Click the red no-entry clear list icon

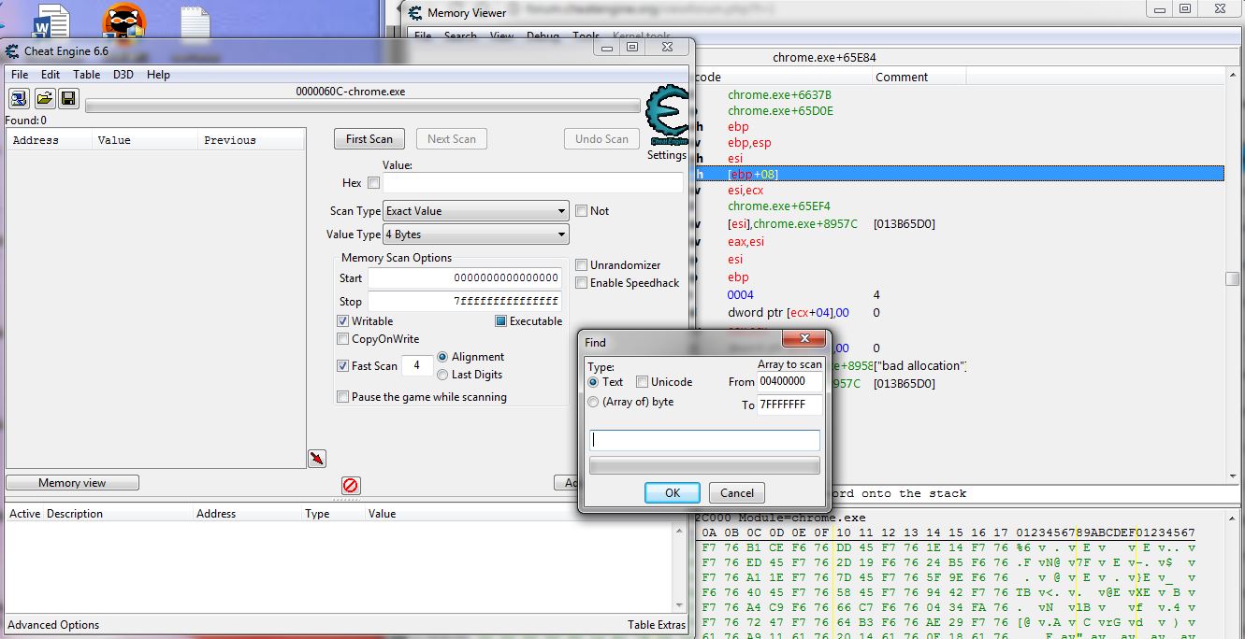pos(351,485)
